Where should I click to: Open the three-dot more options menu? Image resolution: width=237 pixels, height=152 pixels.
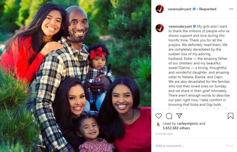tap(231, 9)
